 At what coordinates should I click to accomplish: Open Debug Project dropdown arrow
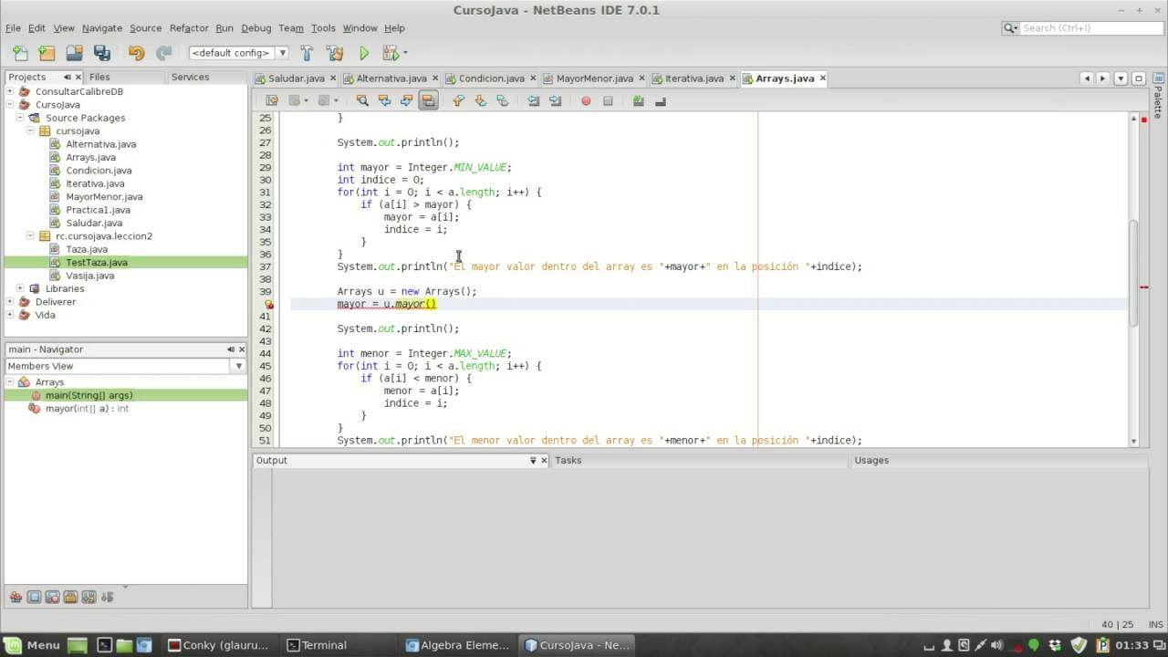tap(405, 53)
